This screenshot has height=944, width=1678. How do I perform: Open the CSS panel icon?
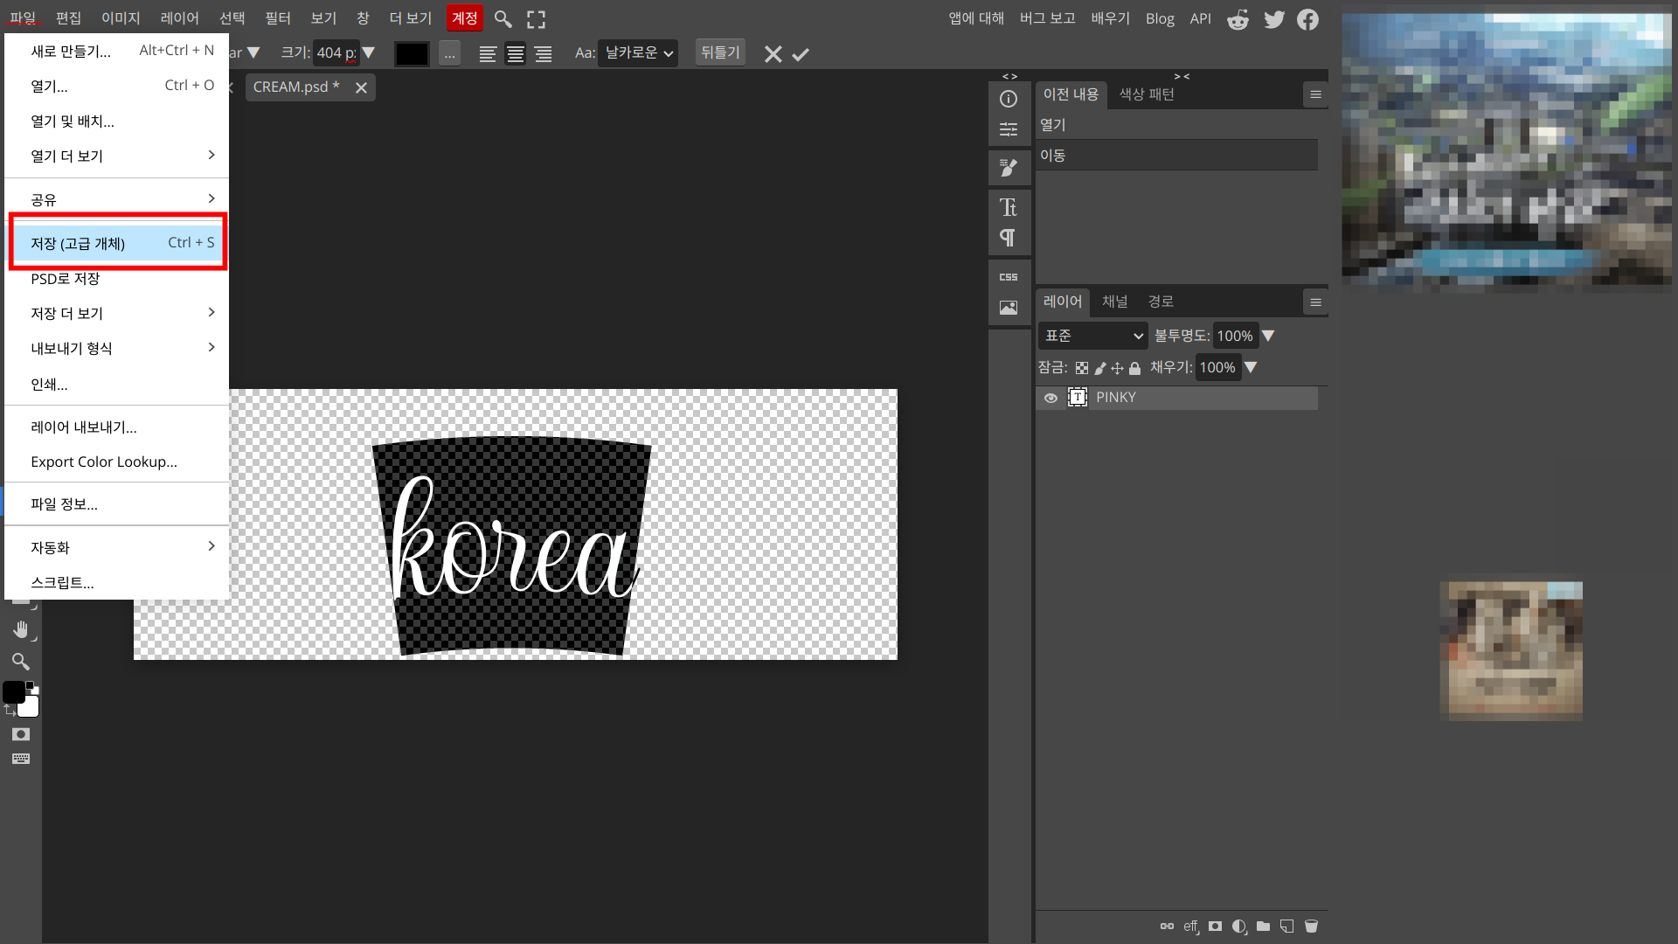pos(1009,277)
